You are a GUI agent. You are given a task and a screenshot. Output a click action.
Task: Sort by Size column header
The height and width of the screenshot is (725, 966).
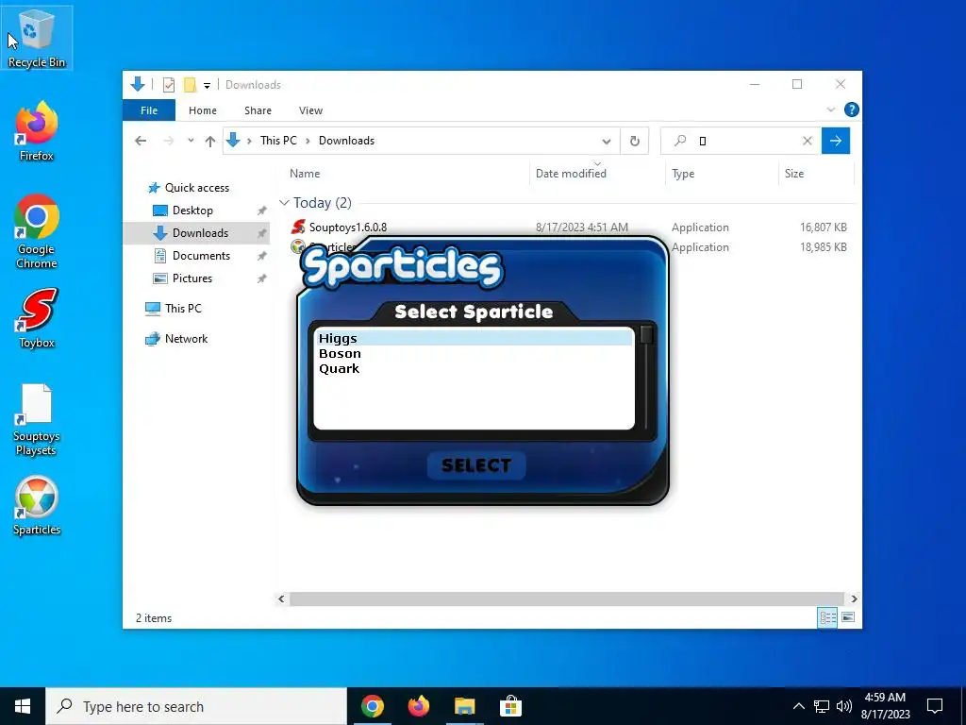pos(816,174)
